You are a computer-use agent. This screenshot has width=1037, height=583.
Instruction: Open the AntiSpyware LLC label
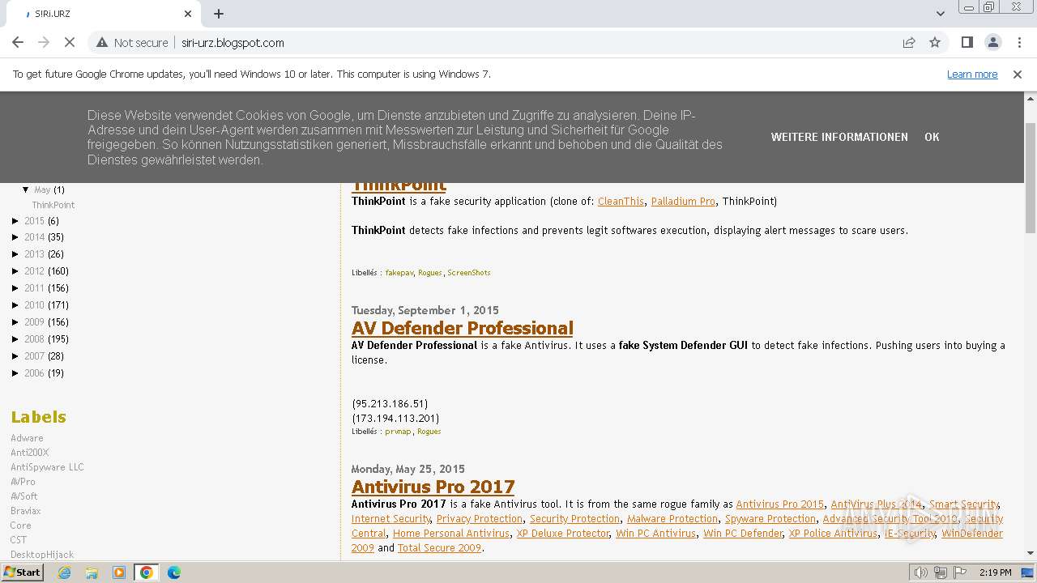pyautogui.click(x=47, y=467)
